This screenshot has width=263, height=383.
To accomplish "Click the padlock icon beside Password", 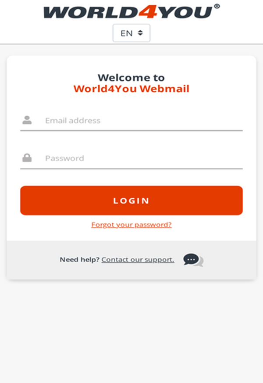I will (27, 158).
